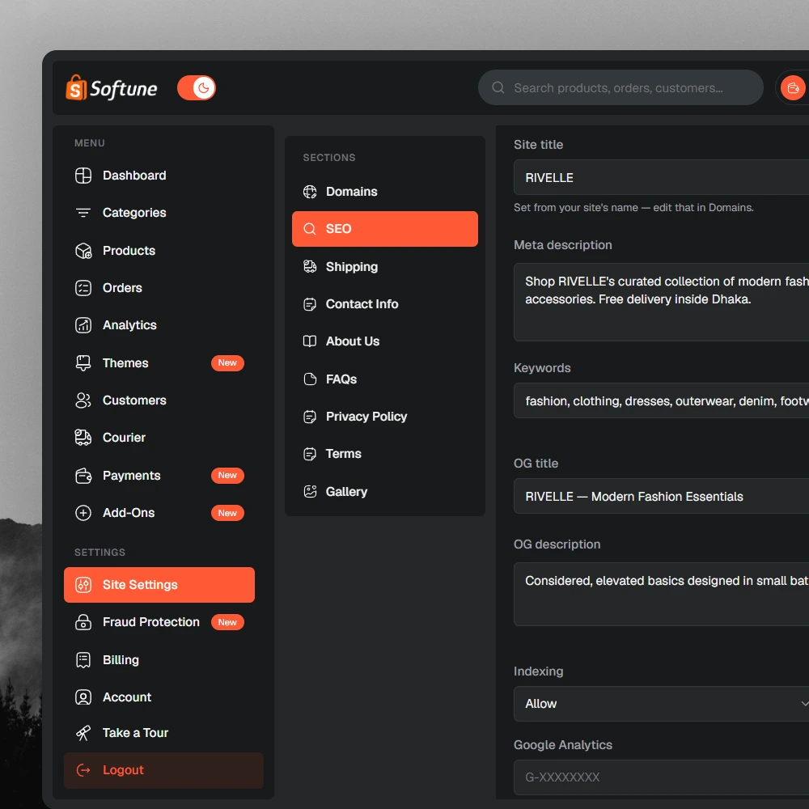Select the SEO section
The width and height of the screenshot is (809, 809).
click(385, 229)
